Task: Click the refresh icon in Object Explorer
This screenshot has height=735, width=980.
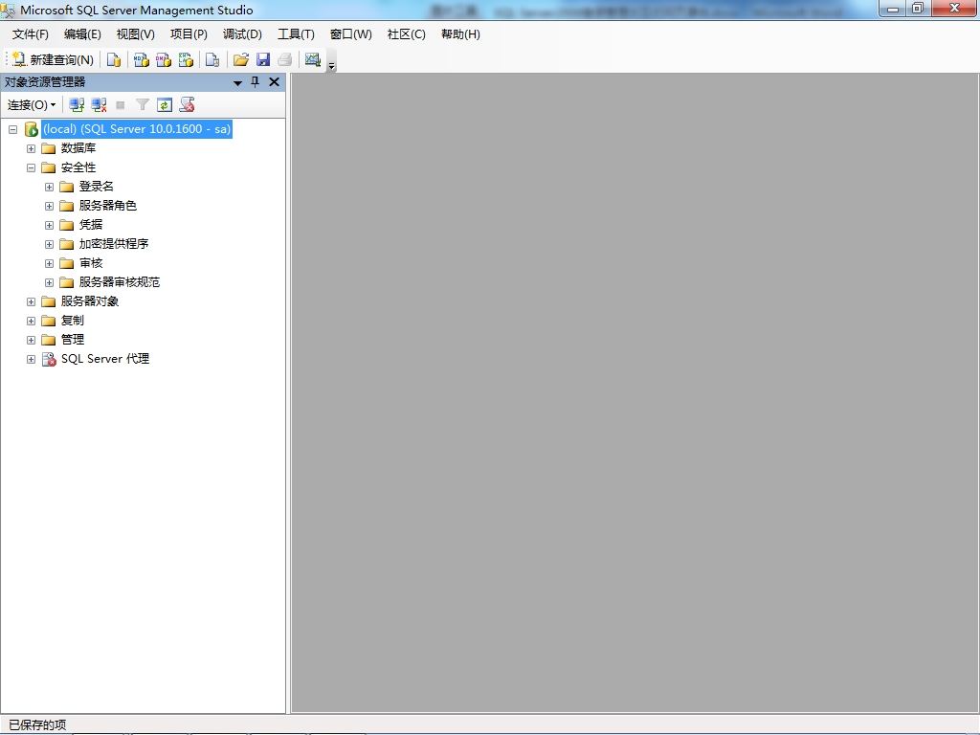Action: [x=165, y=105]
